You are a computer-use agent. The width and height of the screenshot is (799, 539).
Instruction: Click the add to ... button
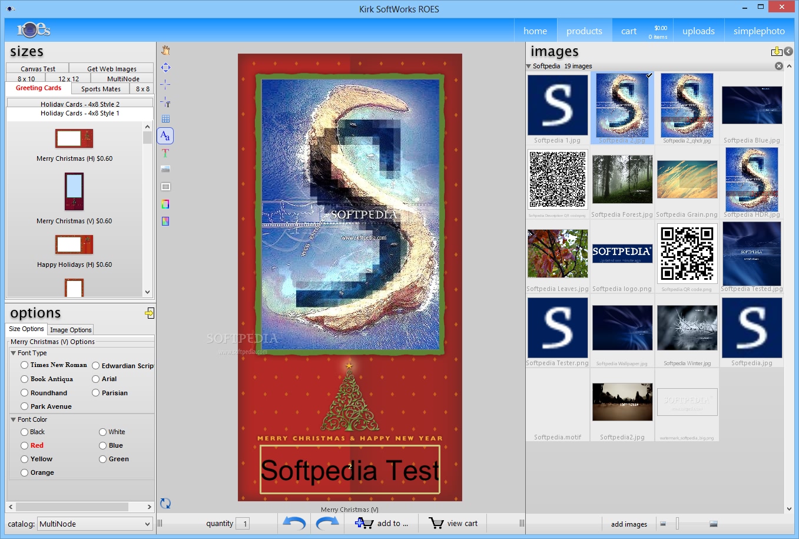tap(382, 523)
